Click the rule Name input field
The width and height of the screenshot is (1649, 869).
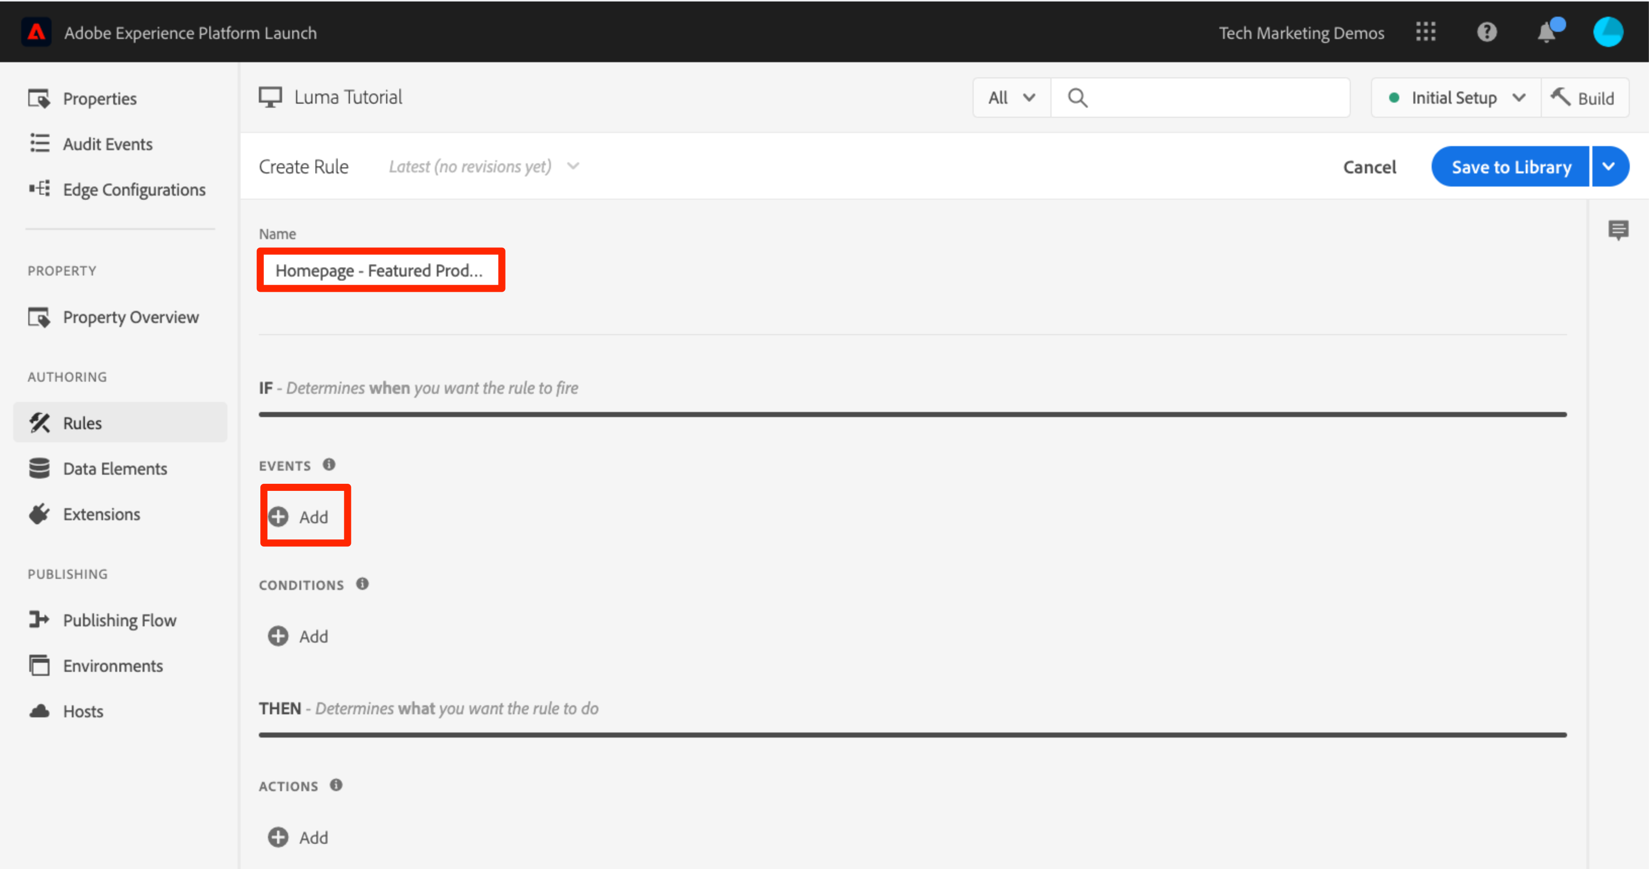click(x=380, y=270)
